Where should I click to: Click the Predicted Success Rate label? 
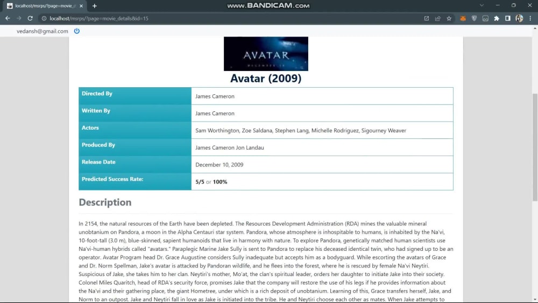[x=112, y=179]
